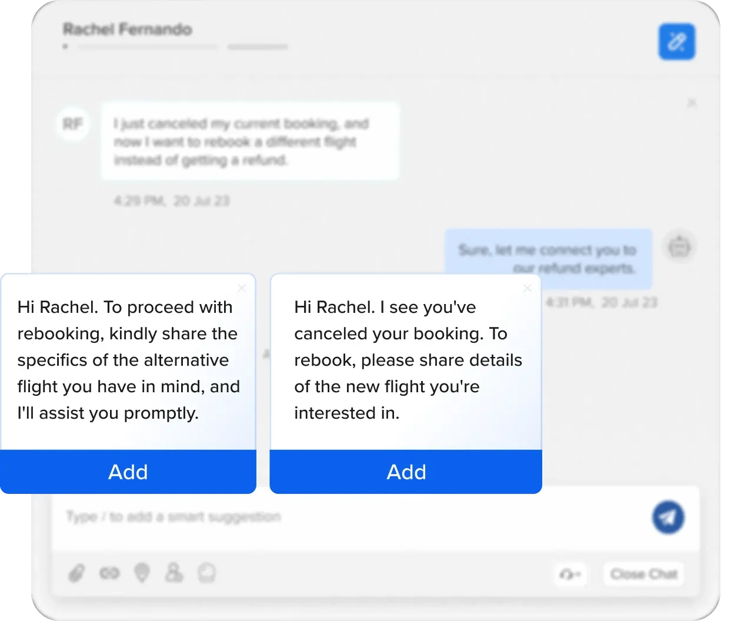Click the blue 'connect you to refund experts' bubble
751x621 pixels.
click(x=548, y=259)
